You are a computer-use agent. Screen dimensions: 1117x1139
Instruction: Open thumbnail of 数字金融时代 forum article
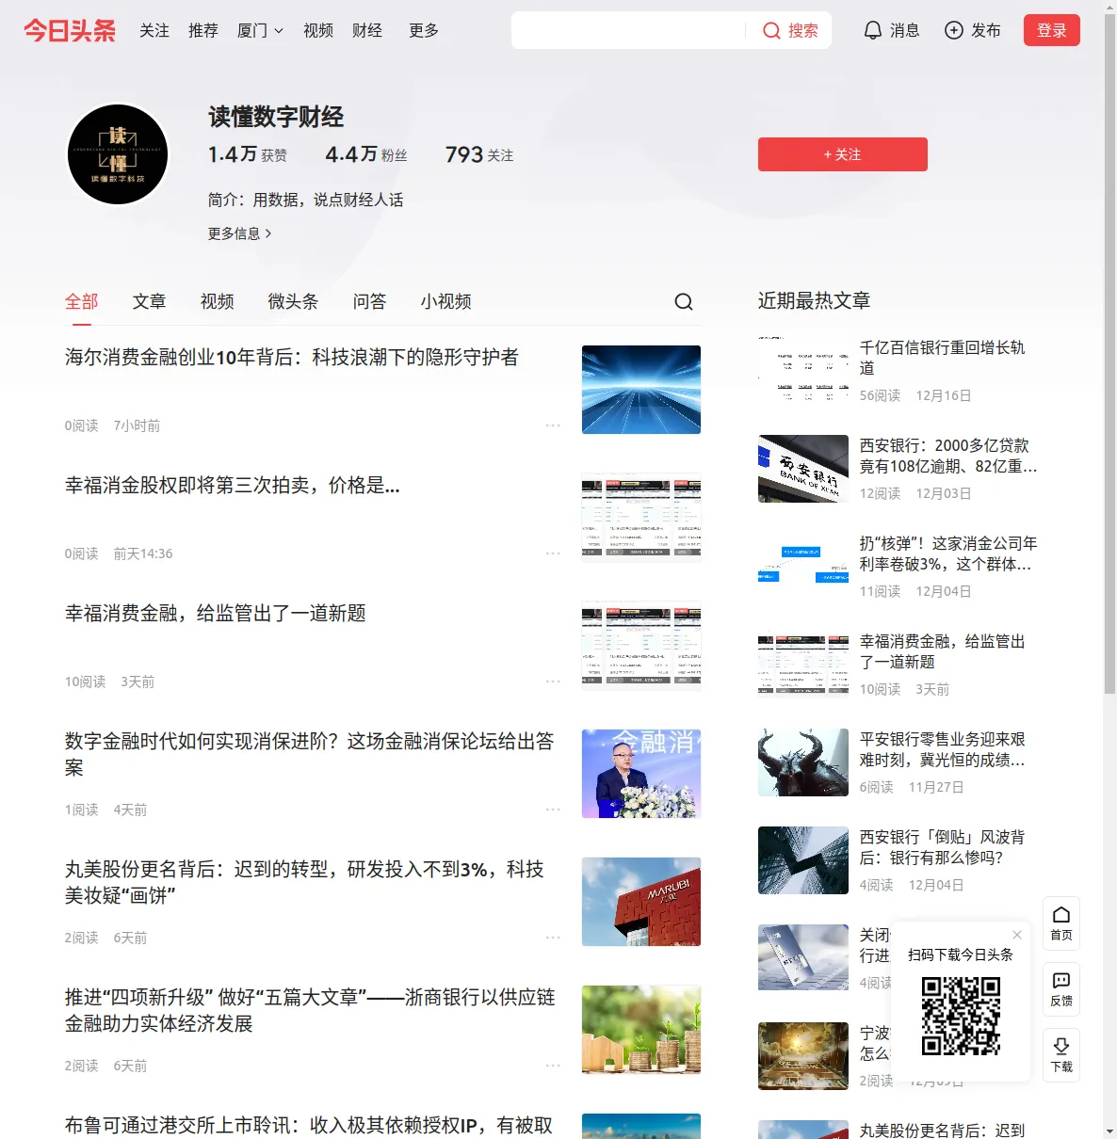click(641, 774)
